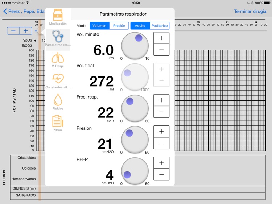
Task: Click the 272 ml tidal value
Action: click(x=102, y=82)
